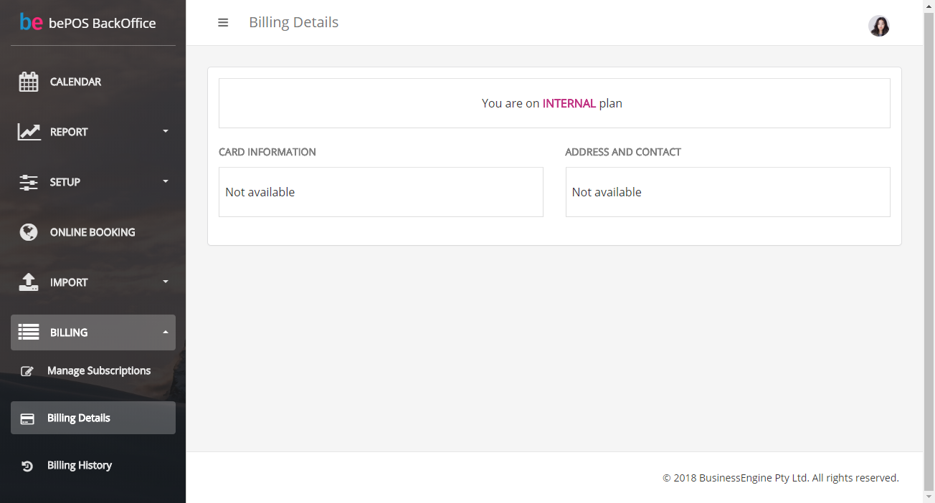935x503 pixels.
Task: Click the Billing History clock icon
Action: pos(27,466)
